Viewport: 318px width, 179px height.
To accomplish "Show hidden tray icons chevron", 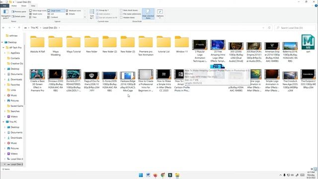I will click(x=280, y=175).
